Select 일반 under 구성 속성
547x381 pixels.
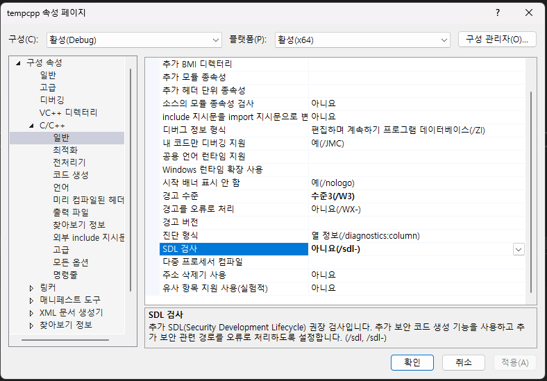(x=48, y=75)
